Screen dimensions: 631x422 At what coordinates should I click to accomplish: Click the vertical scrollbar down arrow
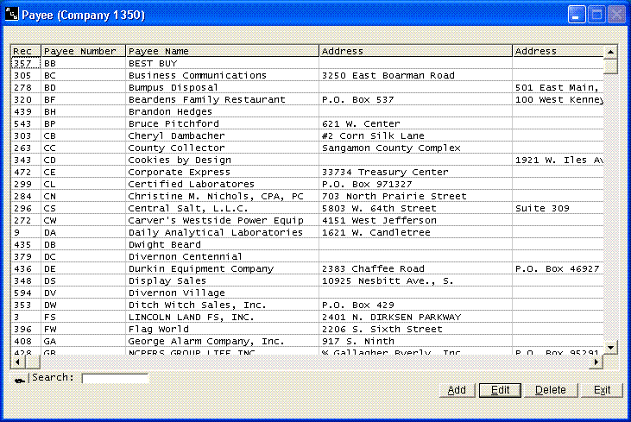[x=610, y=347]
